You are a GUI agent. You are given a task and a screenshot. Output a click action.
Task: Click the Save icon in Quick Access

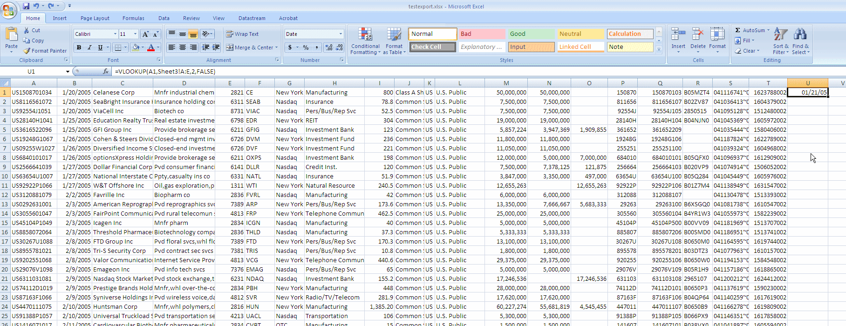point(26,6)
